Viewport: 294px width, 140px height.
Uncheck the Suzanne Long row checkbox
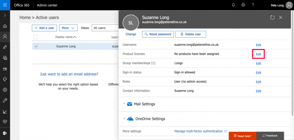pyautogui.click(x=36, y=46)
